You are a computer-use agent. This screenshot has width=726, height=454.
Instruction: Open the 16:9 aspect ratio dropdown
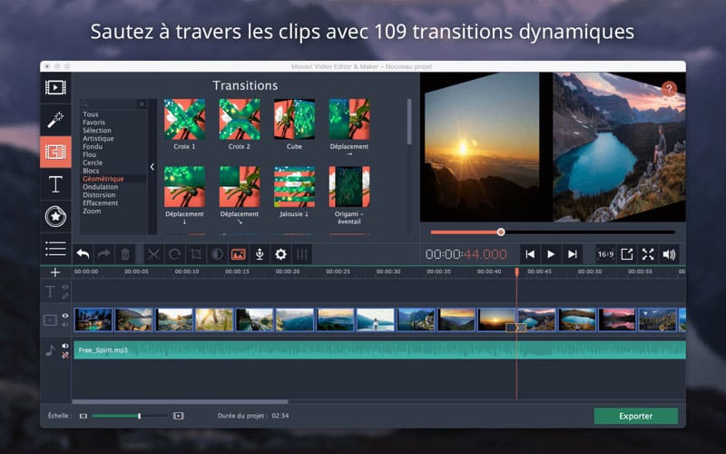coord(605,254)
